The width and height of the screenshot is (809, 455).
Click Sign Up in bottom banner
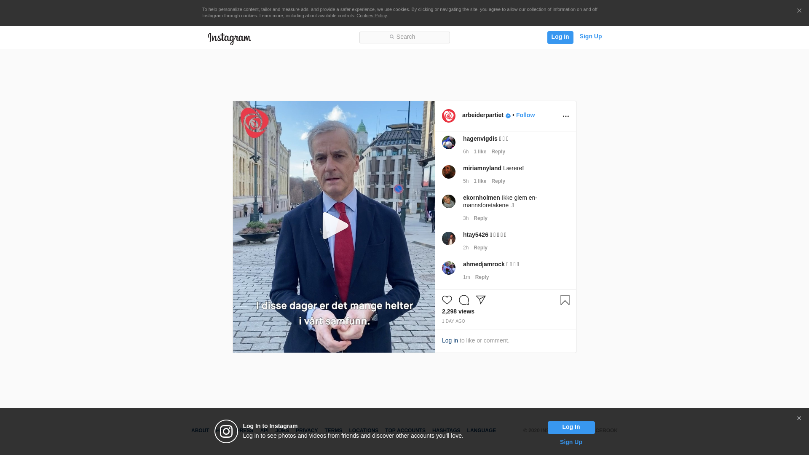pyautogui.click(x=571, y=442)
